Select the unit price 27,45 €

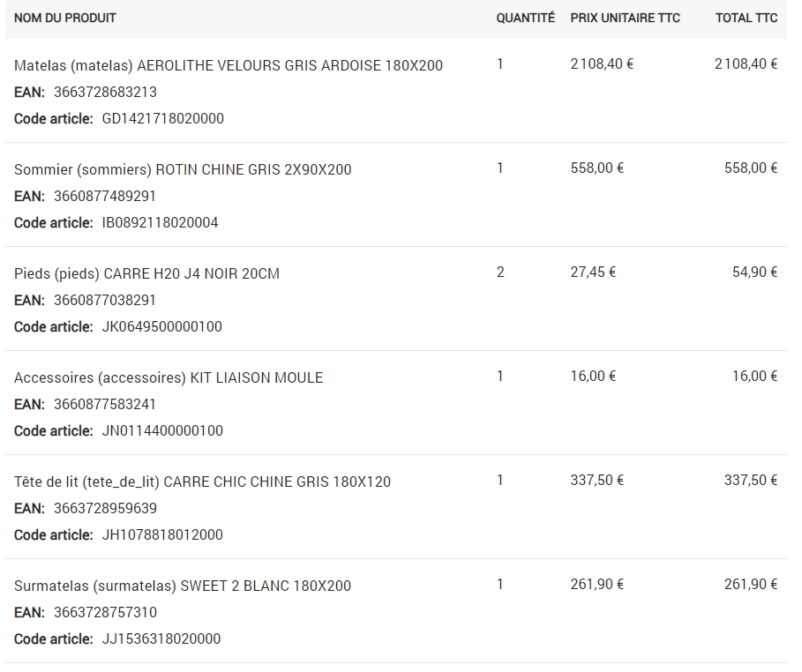(593, 272)
